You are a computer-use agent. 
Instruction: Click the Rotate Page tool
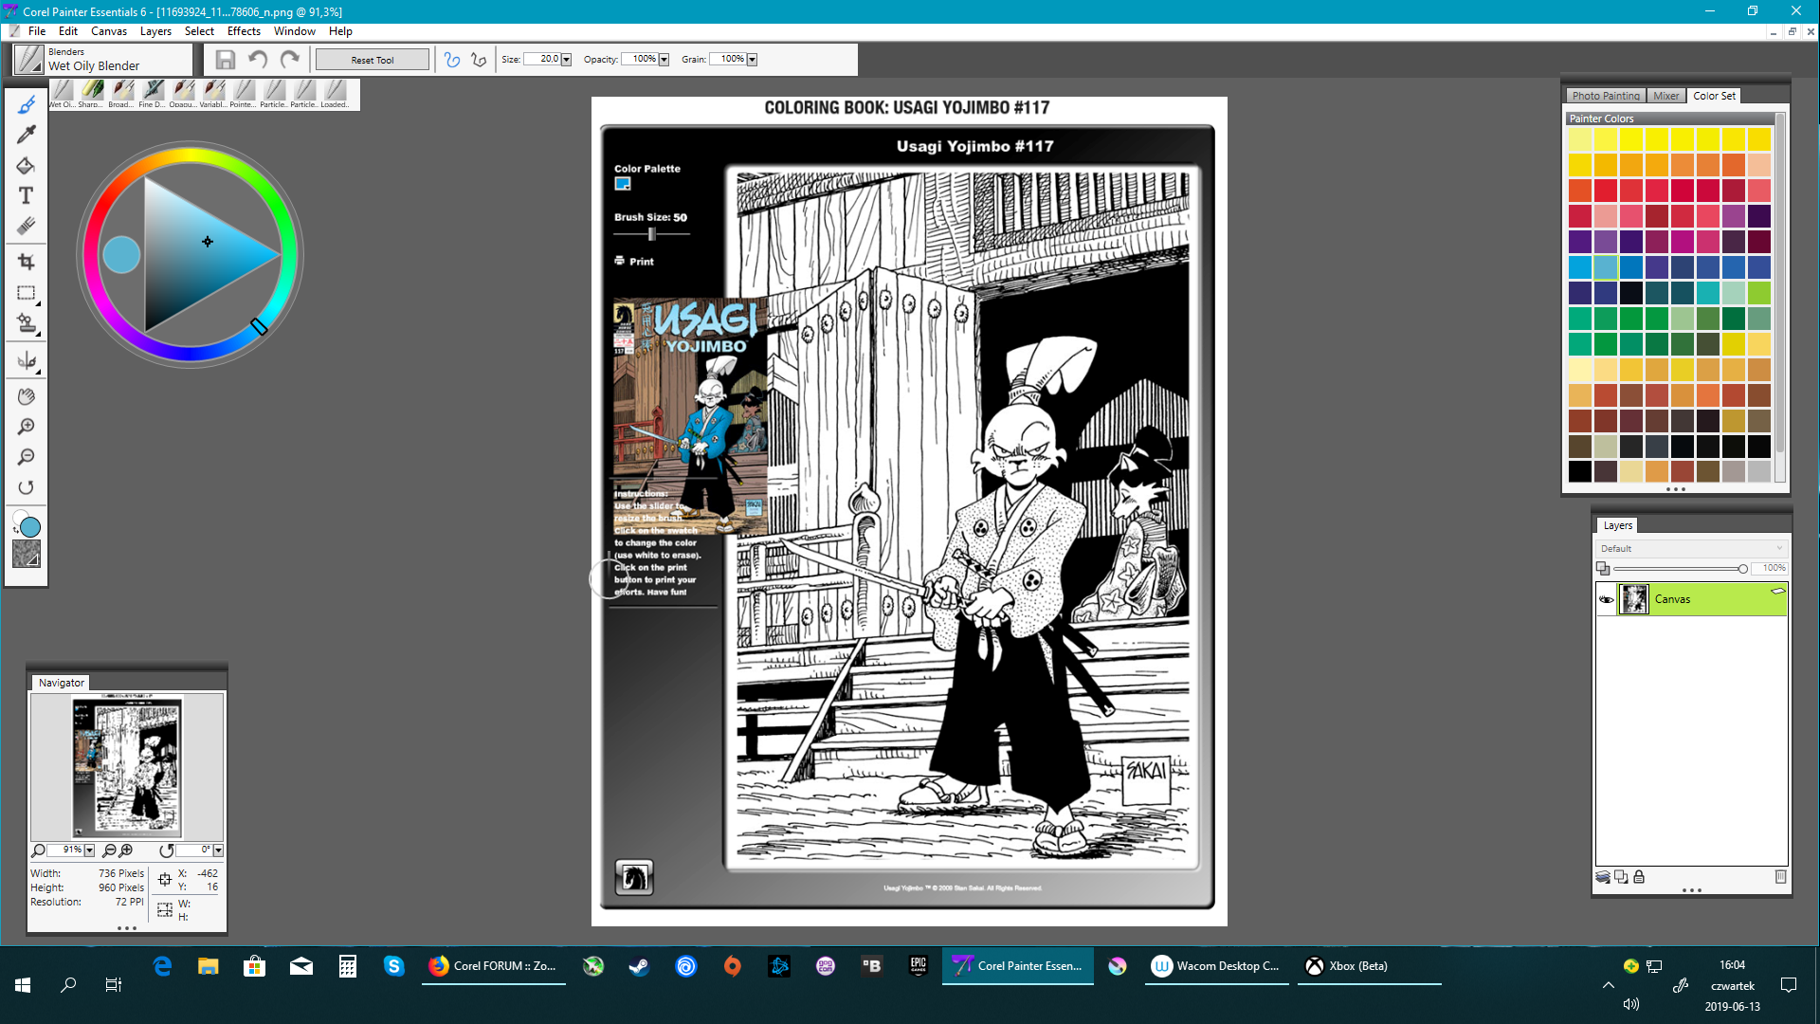(x=26, y=487)
